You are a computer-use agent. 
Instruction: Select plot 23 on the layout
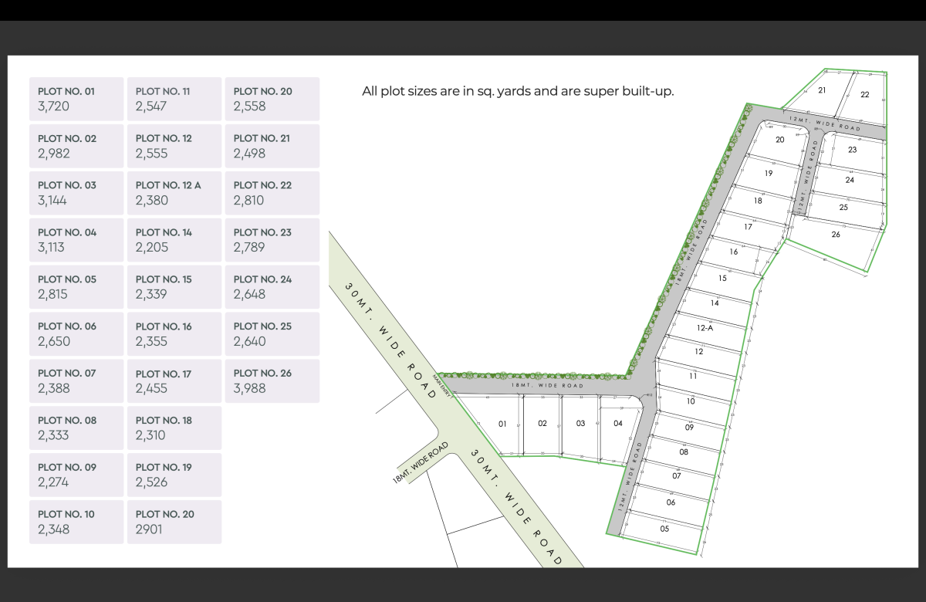tap(852, 150)
